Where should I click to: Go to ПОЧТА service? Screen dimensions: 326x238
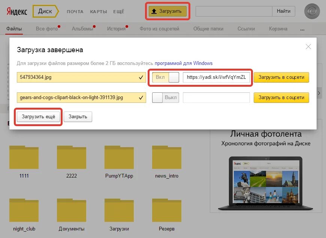point(75,12)
